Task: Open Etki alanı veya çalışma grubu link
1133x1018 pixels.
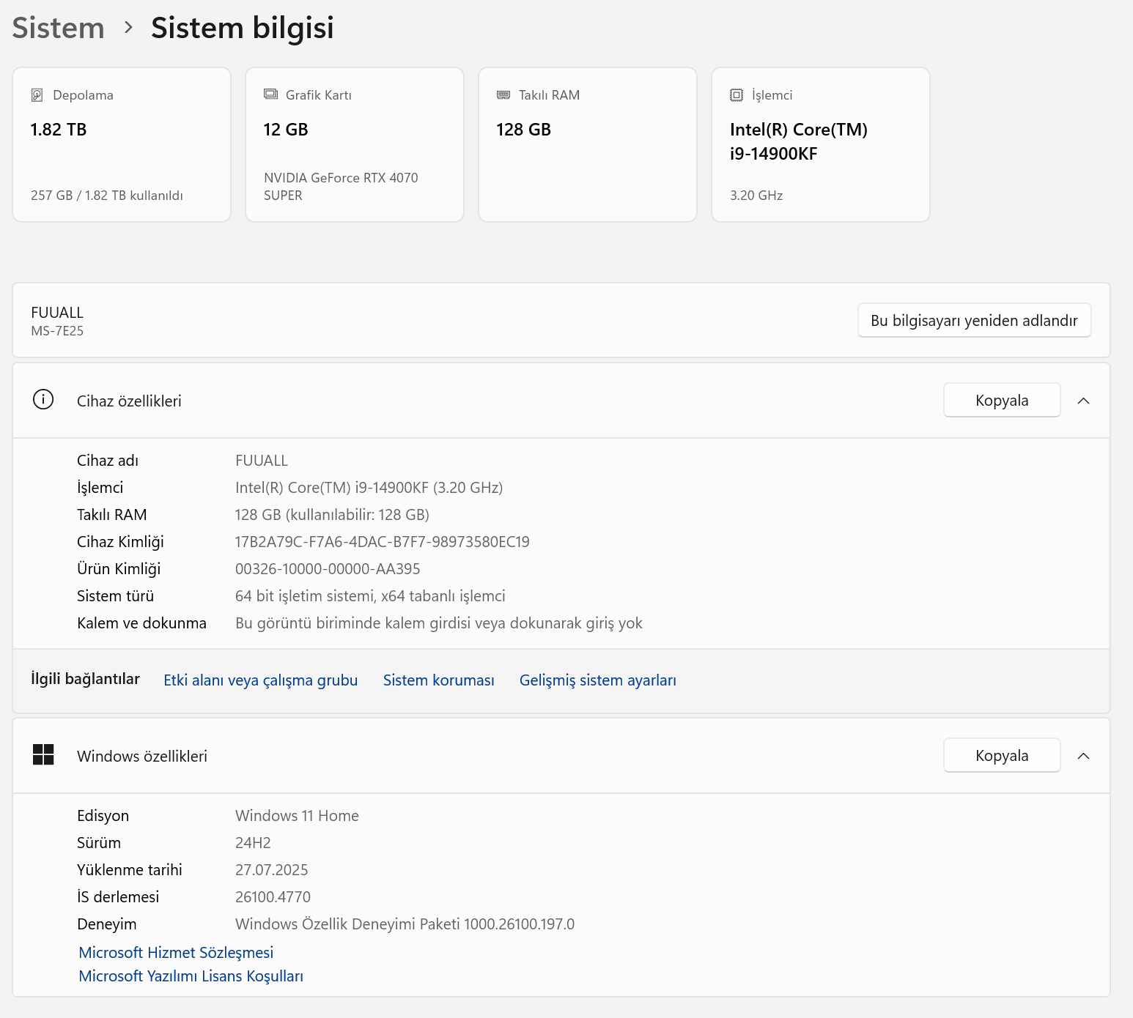Action: (x=260, y=680)
